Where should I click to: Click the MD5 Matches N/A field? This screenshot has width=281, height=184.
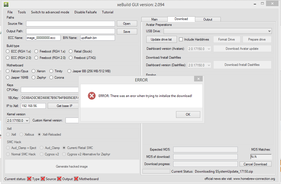point(261,157)
